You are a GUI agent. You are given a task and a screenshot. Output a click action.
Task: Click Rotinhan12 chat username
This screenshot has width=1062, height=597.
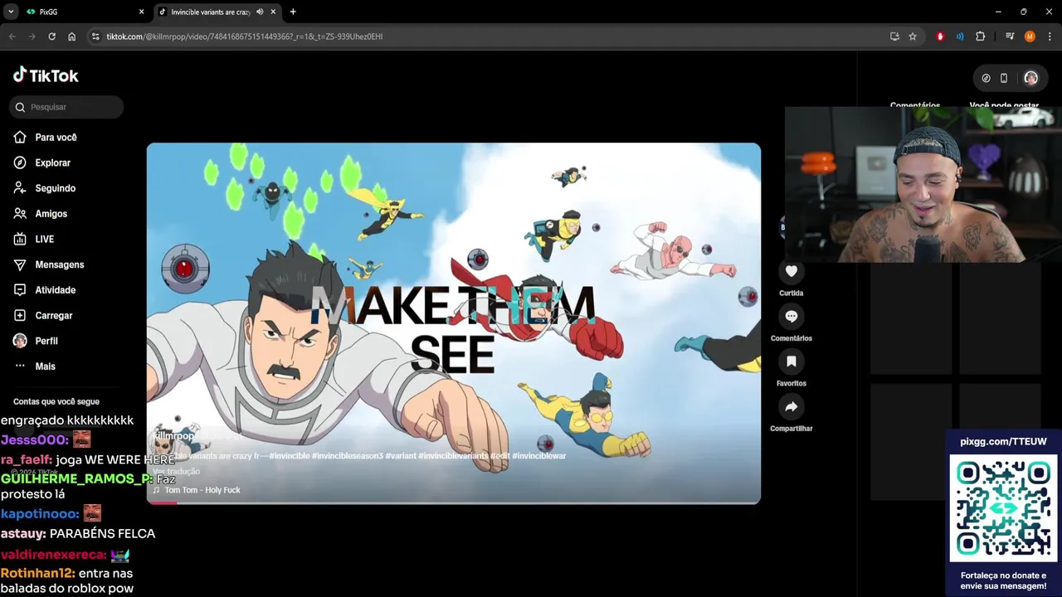click(x=38, y=573)
